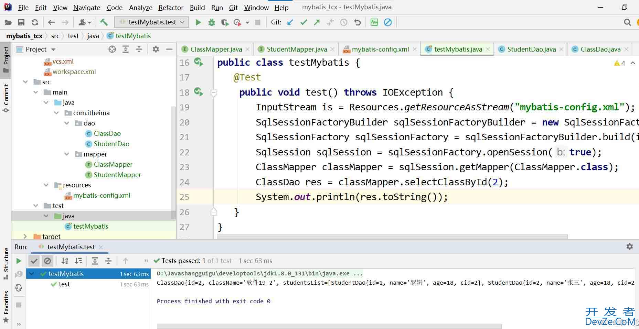The width and height of the screenshot is (639, 329).
Task: Git push green arrow icon
Action: [x=317, y=22]
